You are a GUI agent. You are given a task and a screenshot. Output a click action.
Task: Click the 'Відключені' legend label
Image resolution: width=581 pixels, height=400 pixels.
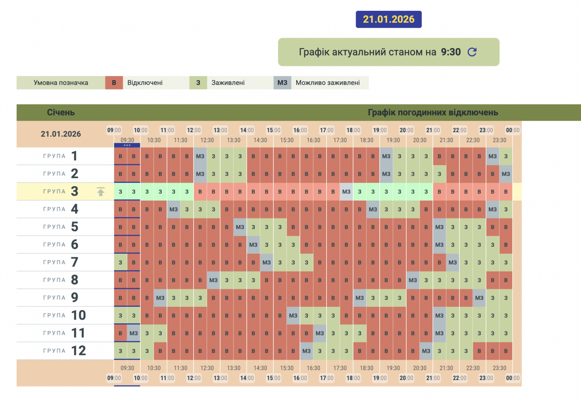pos(145,82)
